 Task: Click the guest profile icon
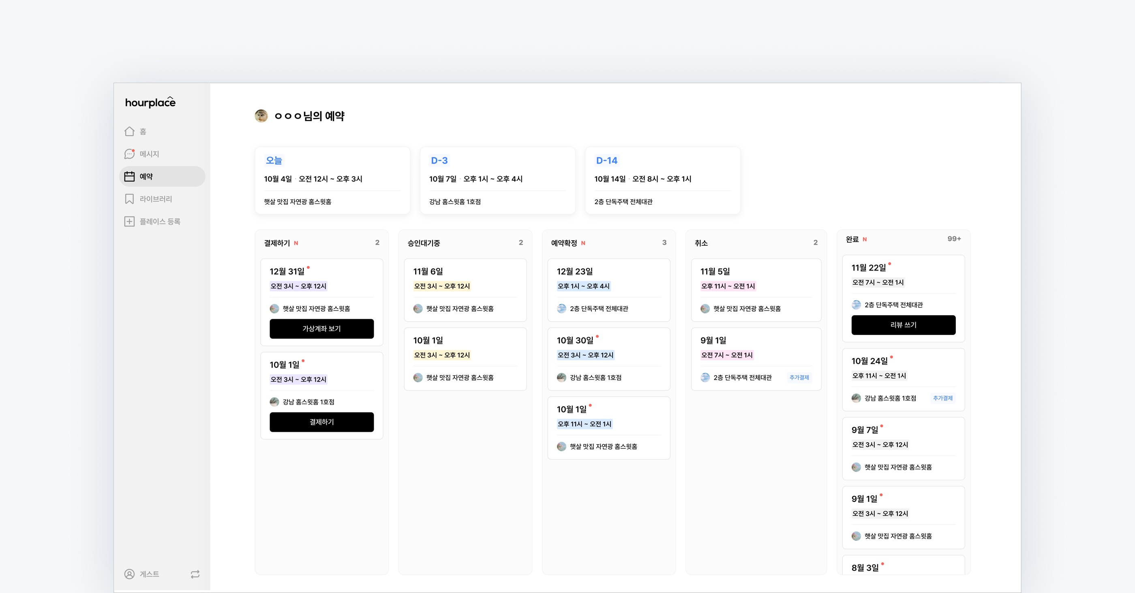129,574
